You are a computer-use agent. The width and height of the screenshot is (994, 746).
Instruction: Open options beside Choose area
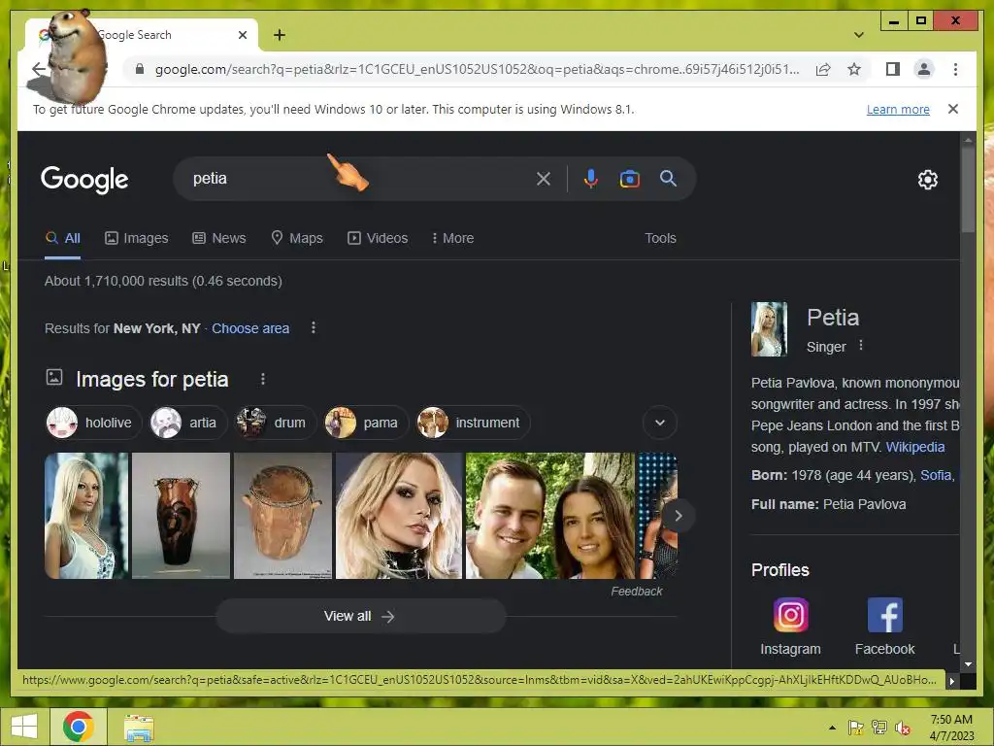314,328
